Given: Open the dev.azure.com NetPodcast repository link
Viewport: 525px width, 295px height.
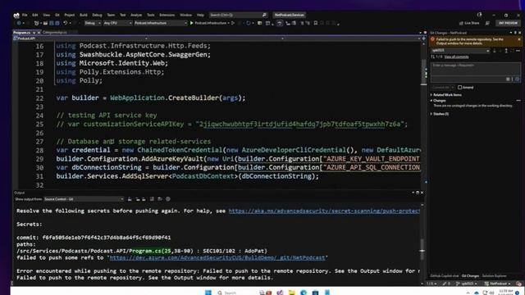Looking at the screenshot, I should click(217, 257).
